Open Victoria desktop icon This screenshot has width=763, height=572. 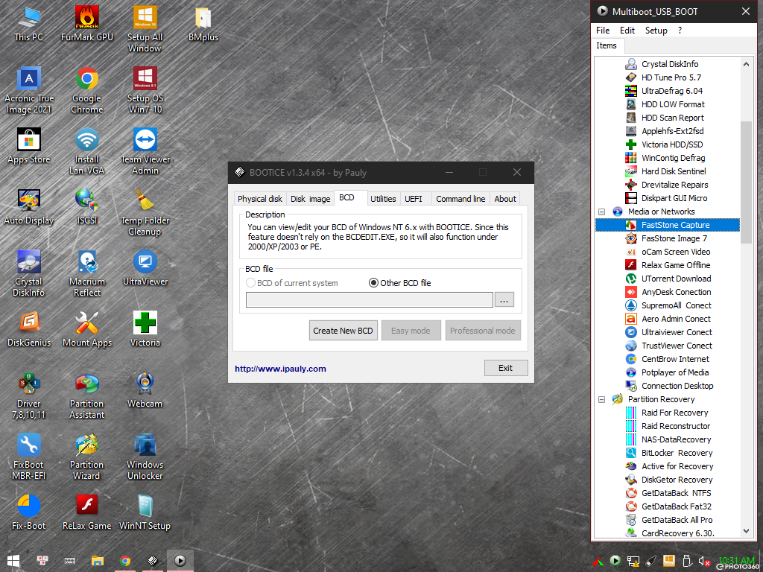pyautogui.click(x=145, y=329)
